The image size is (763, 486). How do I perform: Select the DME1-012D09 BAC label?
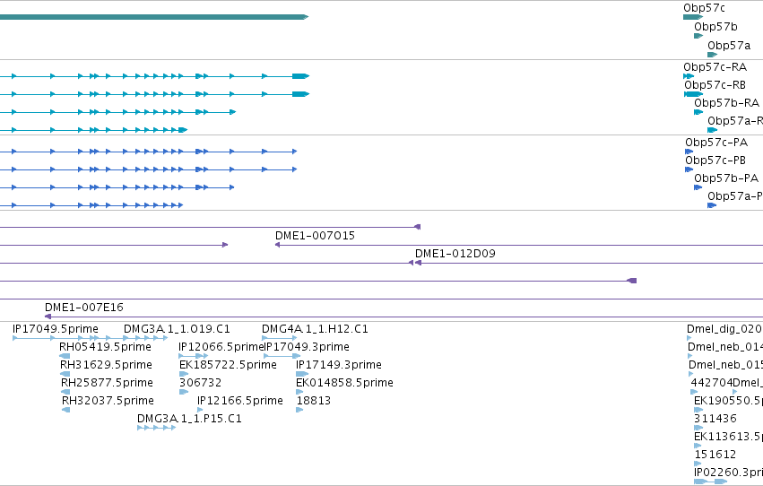pos(455,254)
